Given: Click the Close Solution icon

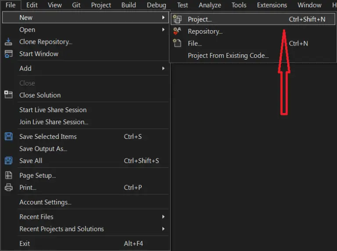Looking at the screenshot, I should pos(8,95).
